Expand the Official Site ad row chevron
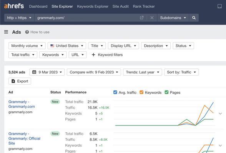The image size is (226, 153). pyautogui.click(x=220, y=146)
